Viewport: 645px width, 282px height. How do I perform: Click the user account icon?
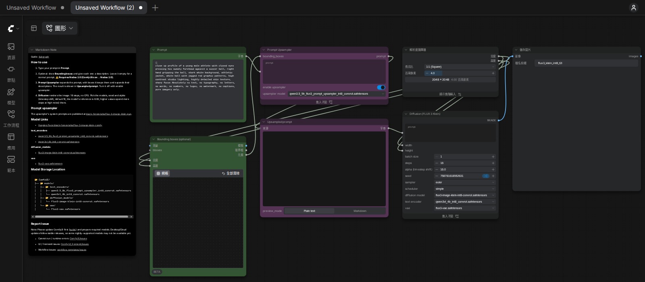[634, 8]
